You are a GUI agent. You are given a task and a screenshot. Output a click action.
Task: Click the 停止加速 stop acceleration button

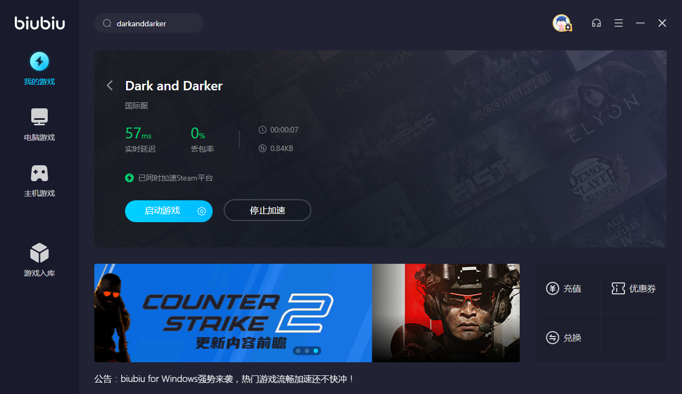[x=268, y=211]
